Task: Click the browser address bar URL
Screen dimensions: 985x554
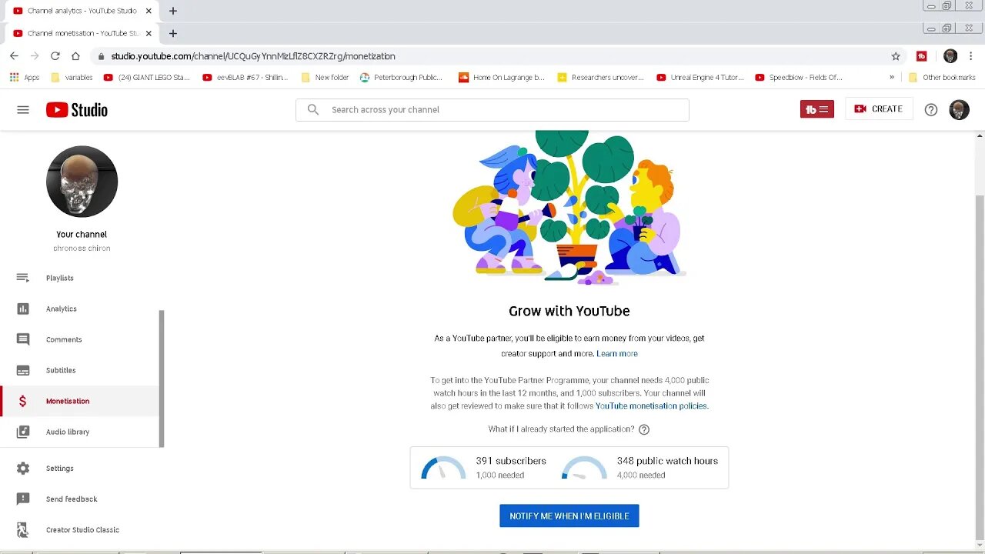Action: point(253,56)
